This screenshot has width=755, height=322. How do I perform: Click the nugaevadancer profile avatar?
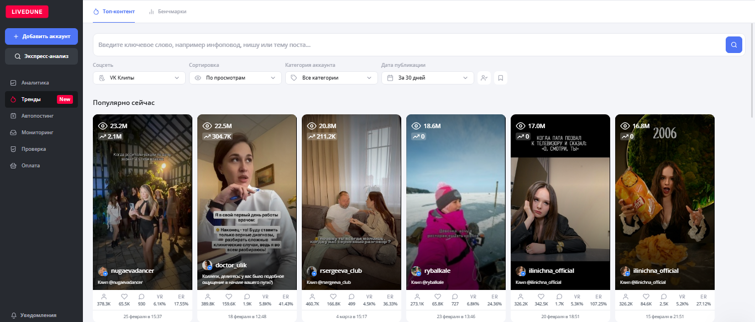(102, 271)
